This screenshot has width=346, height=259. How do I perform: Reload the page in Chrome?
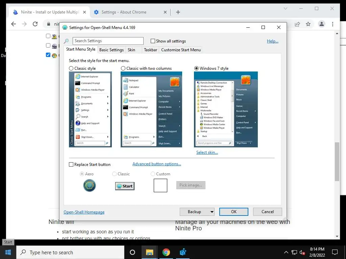[35, 24]
